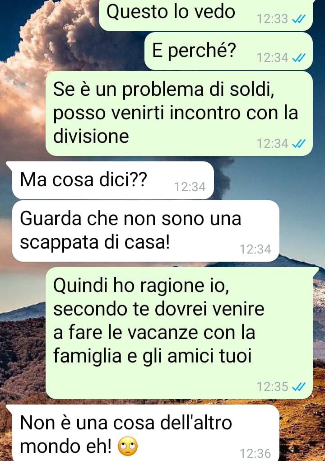Tap the 'Ma cosa dici??' received message
This screenshot has width=325, height=461.
click(x=113, y=180)
